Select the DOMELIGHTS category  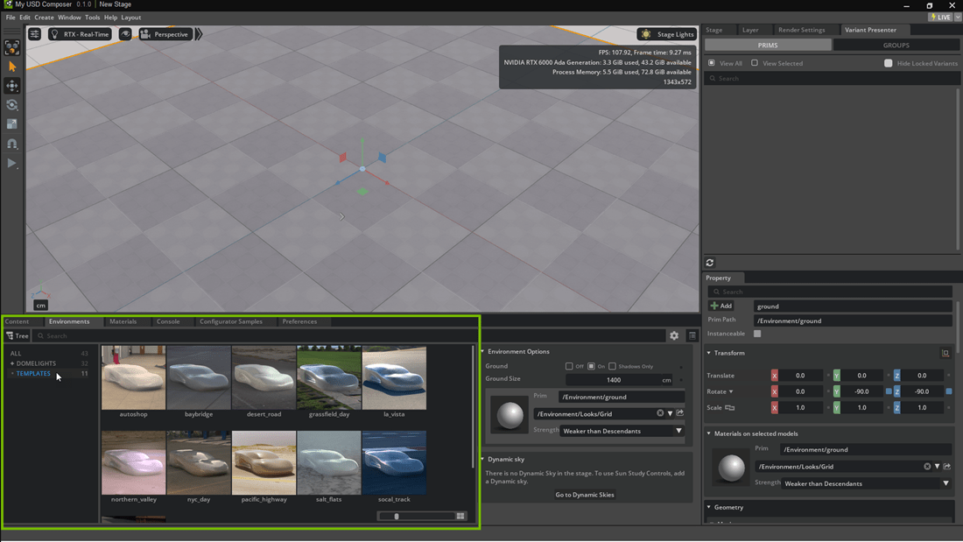pyautogui.click(x=36, y=363)
